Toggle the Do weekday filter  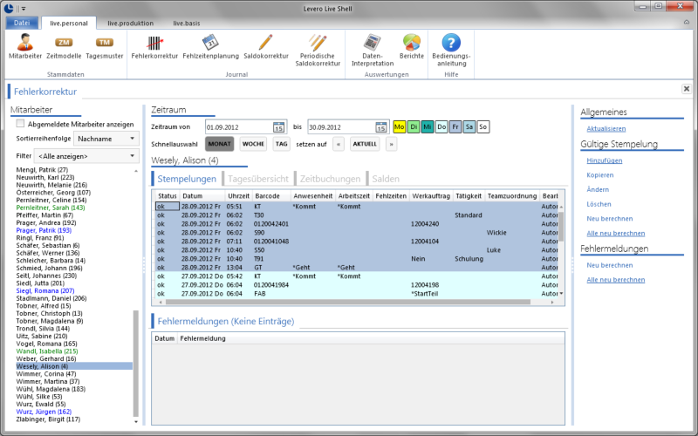click(441, 126)
